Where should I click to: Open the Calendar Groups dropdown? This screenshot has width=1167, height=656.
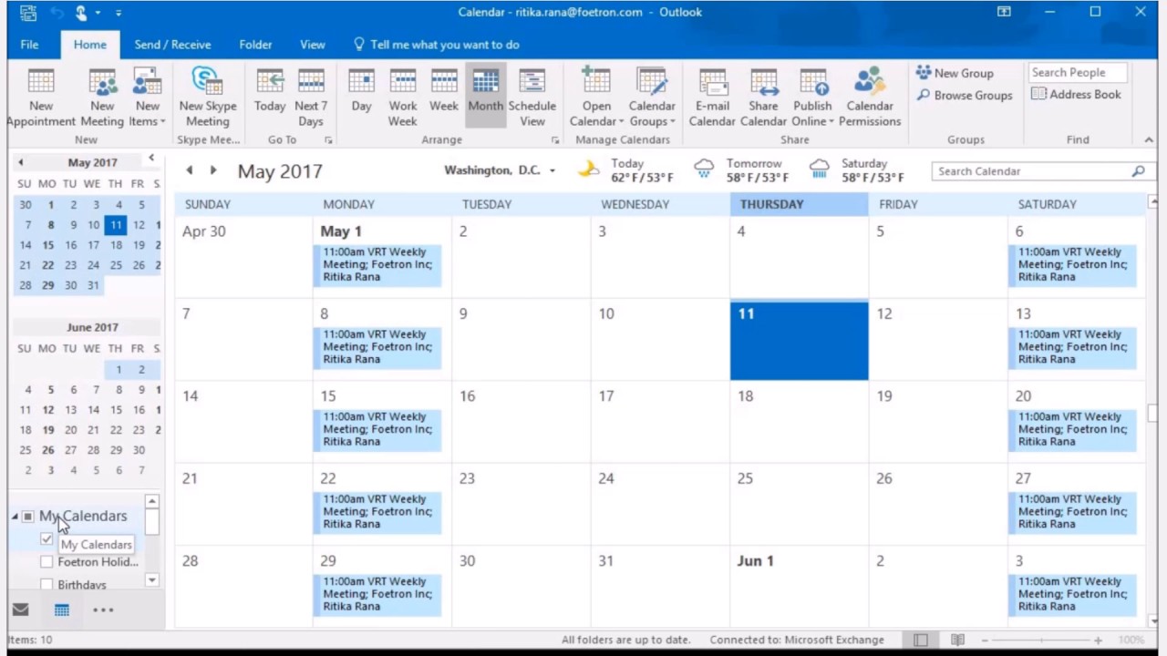click(x=652, y=97)
